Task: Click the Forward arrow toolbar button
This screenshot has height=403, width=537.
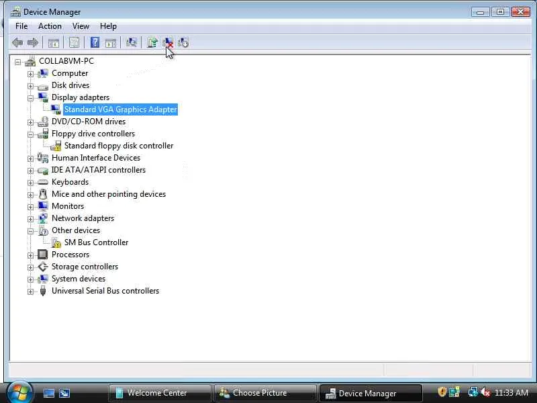Action: click(33, 42)
